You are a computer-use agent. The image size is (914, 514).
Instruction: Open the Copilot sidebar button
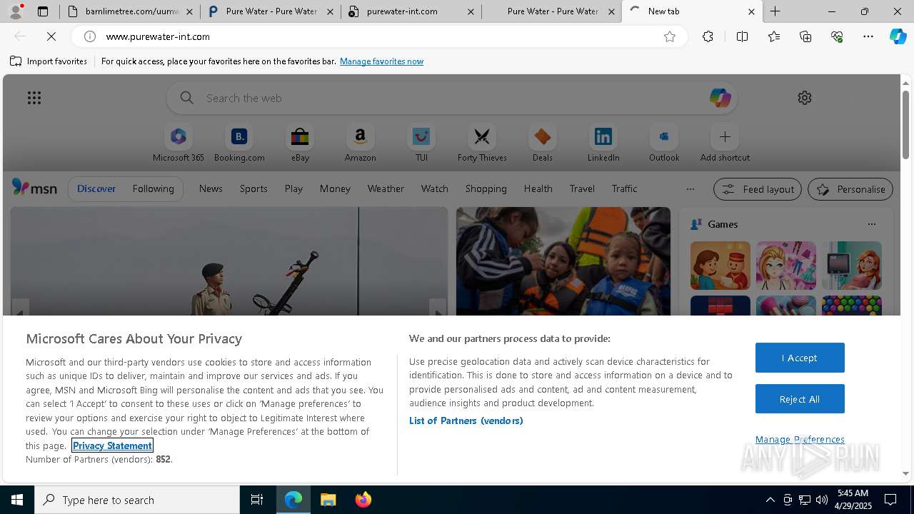pos(898,36)
